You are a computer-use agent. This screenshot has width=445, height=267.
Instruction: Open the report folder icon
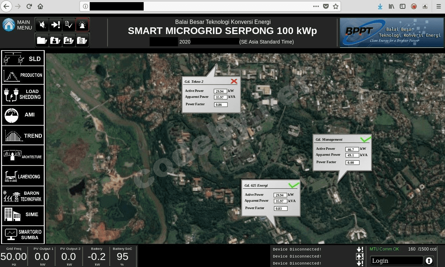point(82,41)
